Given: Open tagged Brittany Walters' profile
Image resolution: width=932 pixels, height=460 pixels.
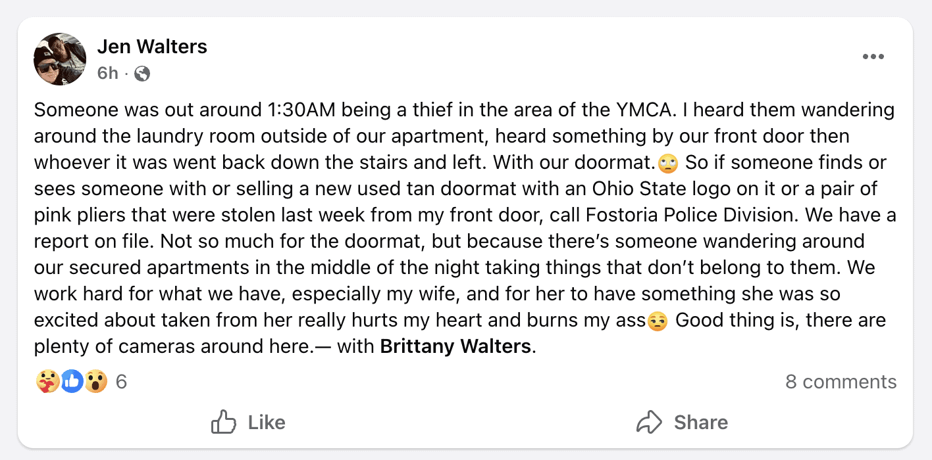Looking at the screenshot, I should click(x=455, y=346).
